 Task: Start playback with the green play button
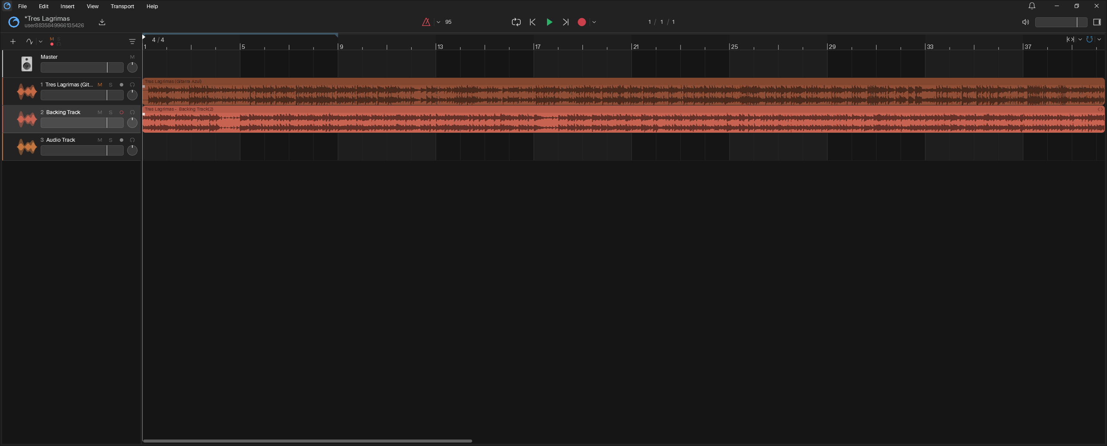pyautogui.click(x=549, y=22)
